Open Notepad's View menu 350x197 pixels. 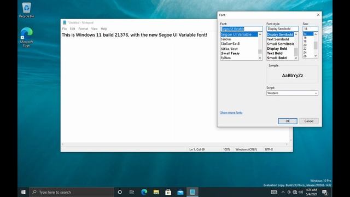(x=94, y=29)
